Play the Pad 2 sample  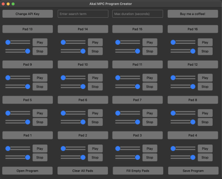pyautogui.click(x=95, y=149)
